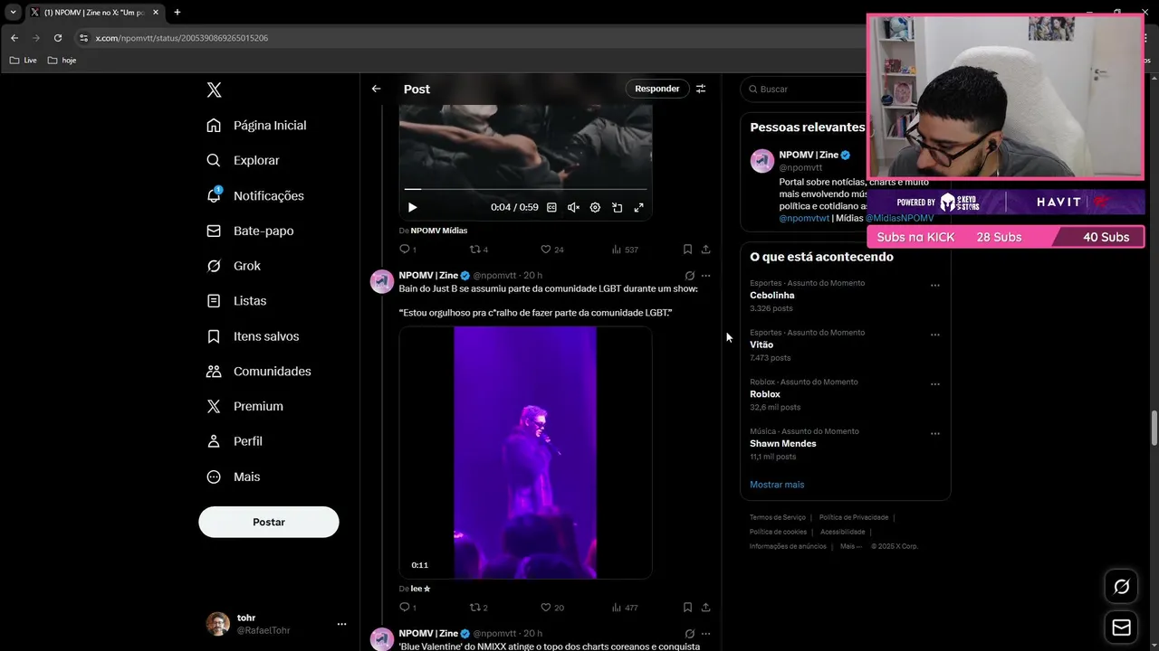Like the post with 24 likes
The image size is (1159, 651).
pyautogui.click(x=551, y=250)
